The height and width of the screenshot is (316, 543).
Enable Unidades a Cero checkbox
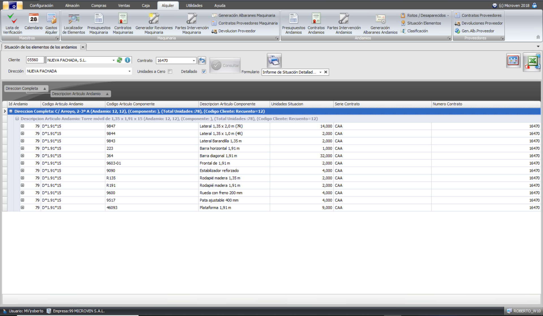click(170, 72)
